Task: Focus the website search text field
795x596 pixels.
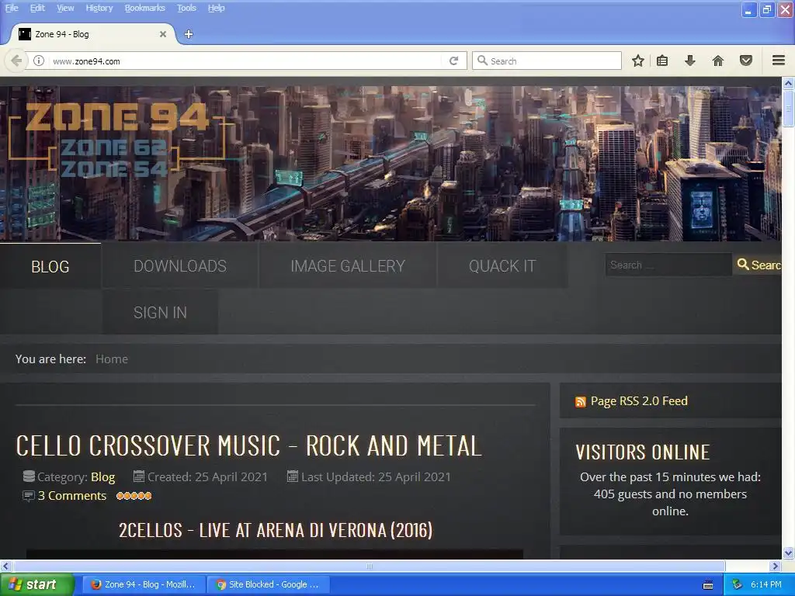Action: coord(668,265)
